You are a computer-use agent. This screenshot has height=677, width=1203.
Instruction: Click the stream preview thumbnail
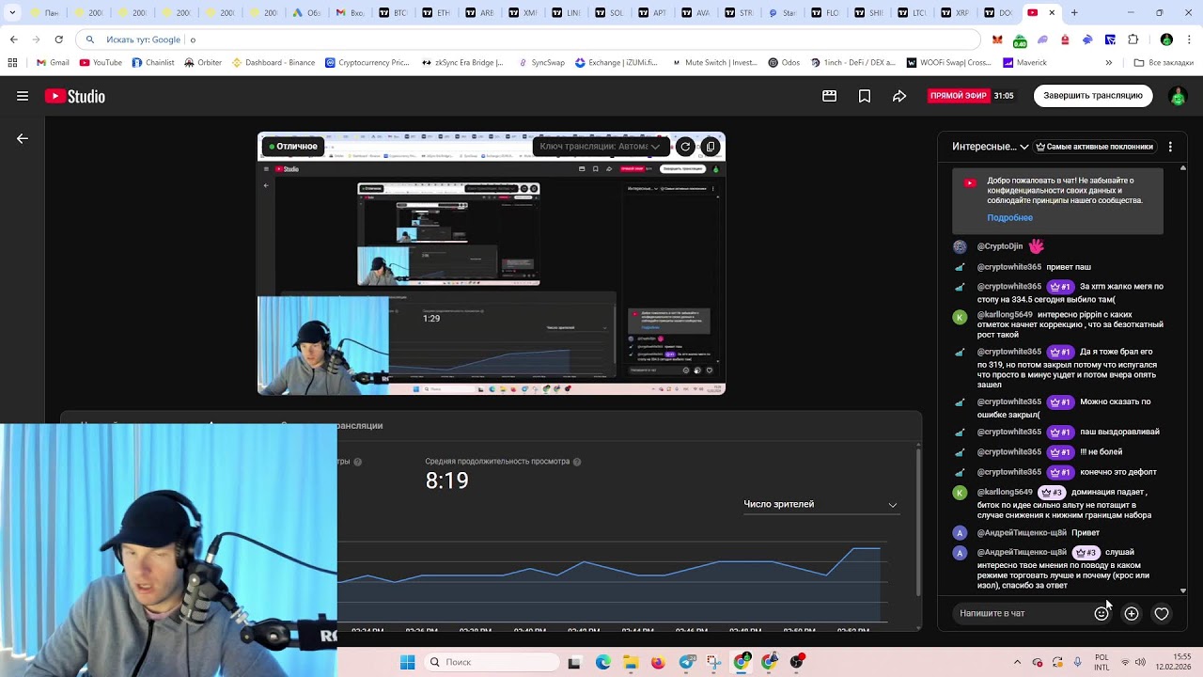[x=492, y=263]
